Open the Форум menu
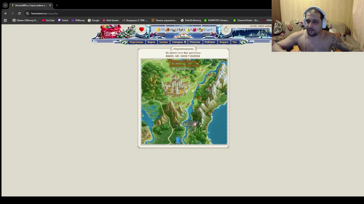This screenshot has width=364, height=204. tap(224, 42)
